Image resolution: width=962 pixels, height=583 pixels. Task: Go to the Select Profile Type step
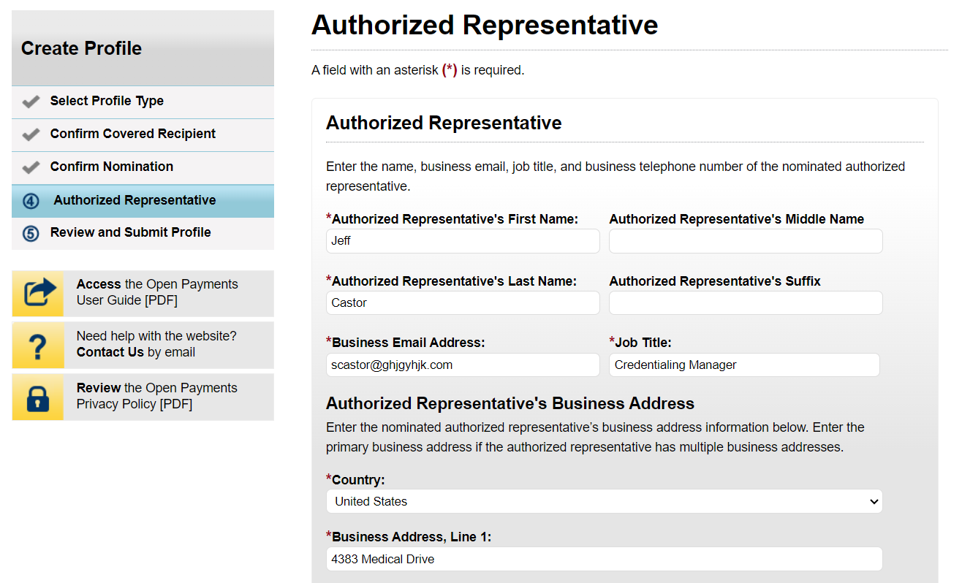pyautogui.click(x=107, y=101)
